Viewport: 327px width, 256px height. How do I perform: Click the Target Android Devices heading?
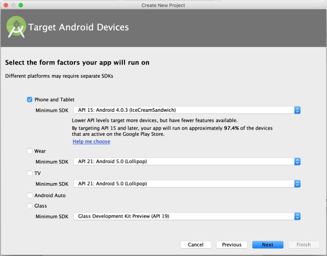click(x=78, y=27)
